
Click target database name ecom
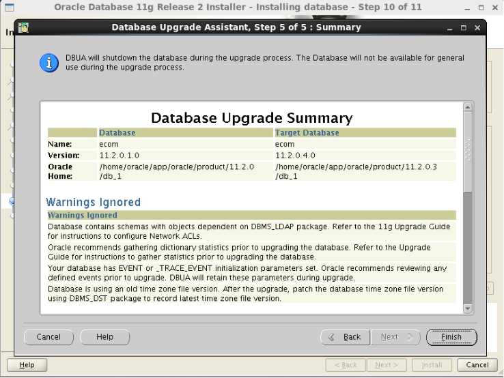click(285, 144)
